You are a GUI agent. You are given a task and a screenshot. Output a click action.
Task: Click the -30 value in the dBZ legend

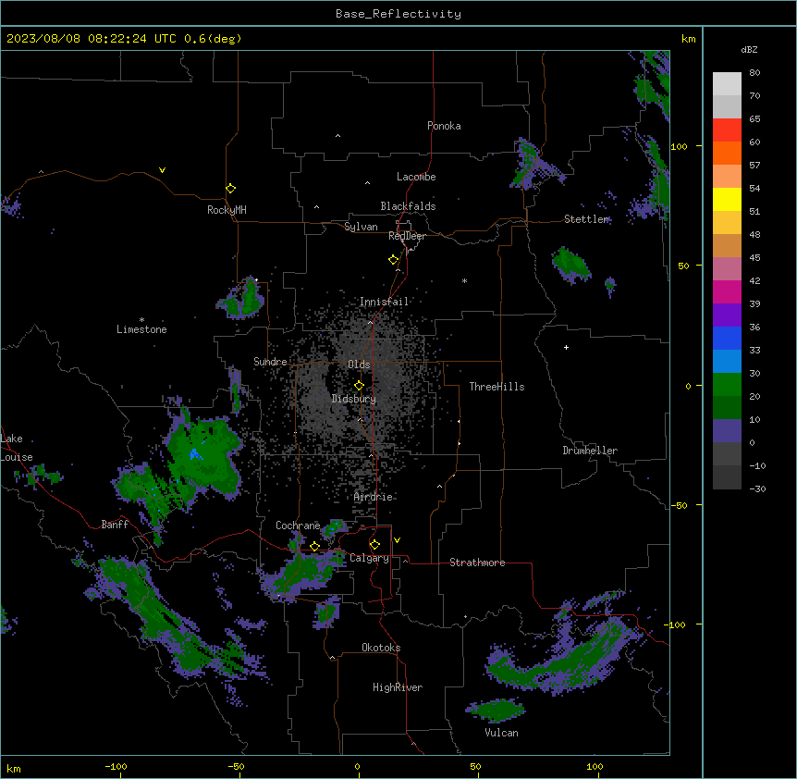[x=757, y=488]
